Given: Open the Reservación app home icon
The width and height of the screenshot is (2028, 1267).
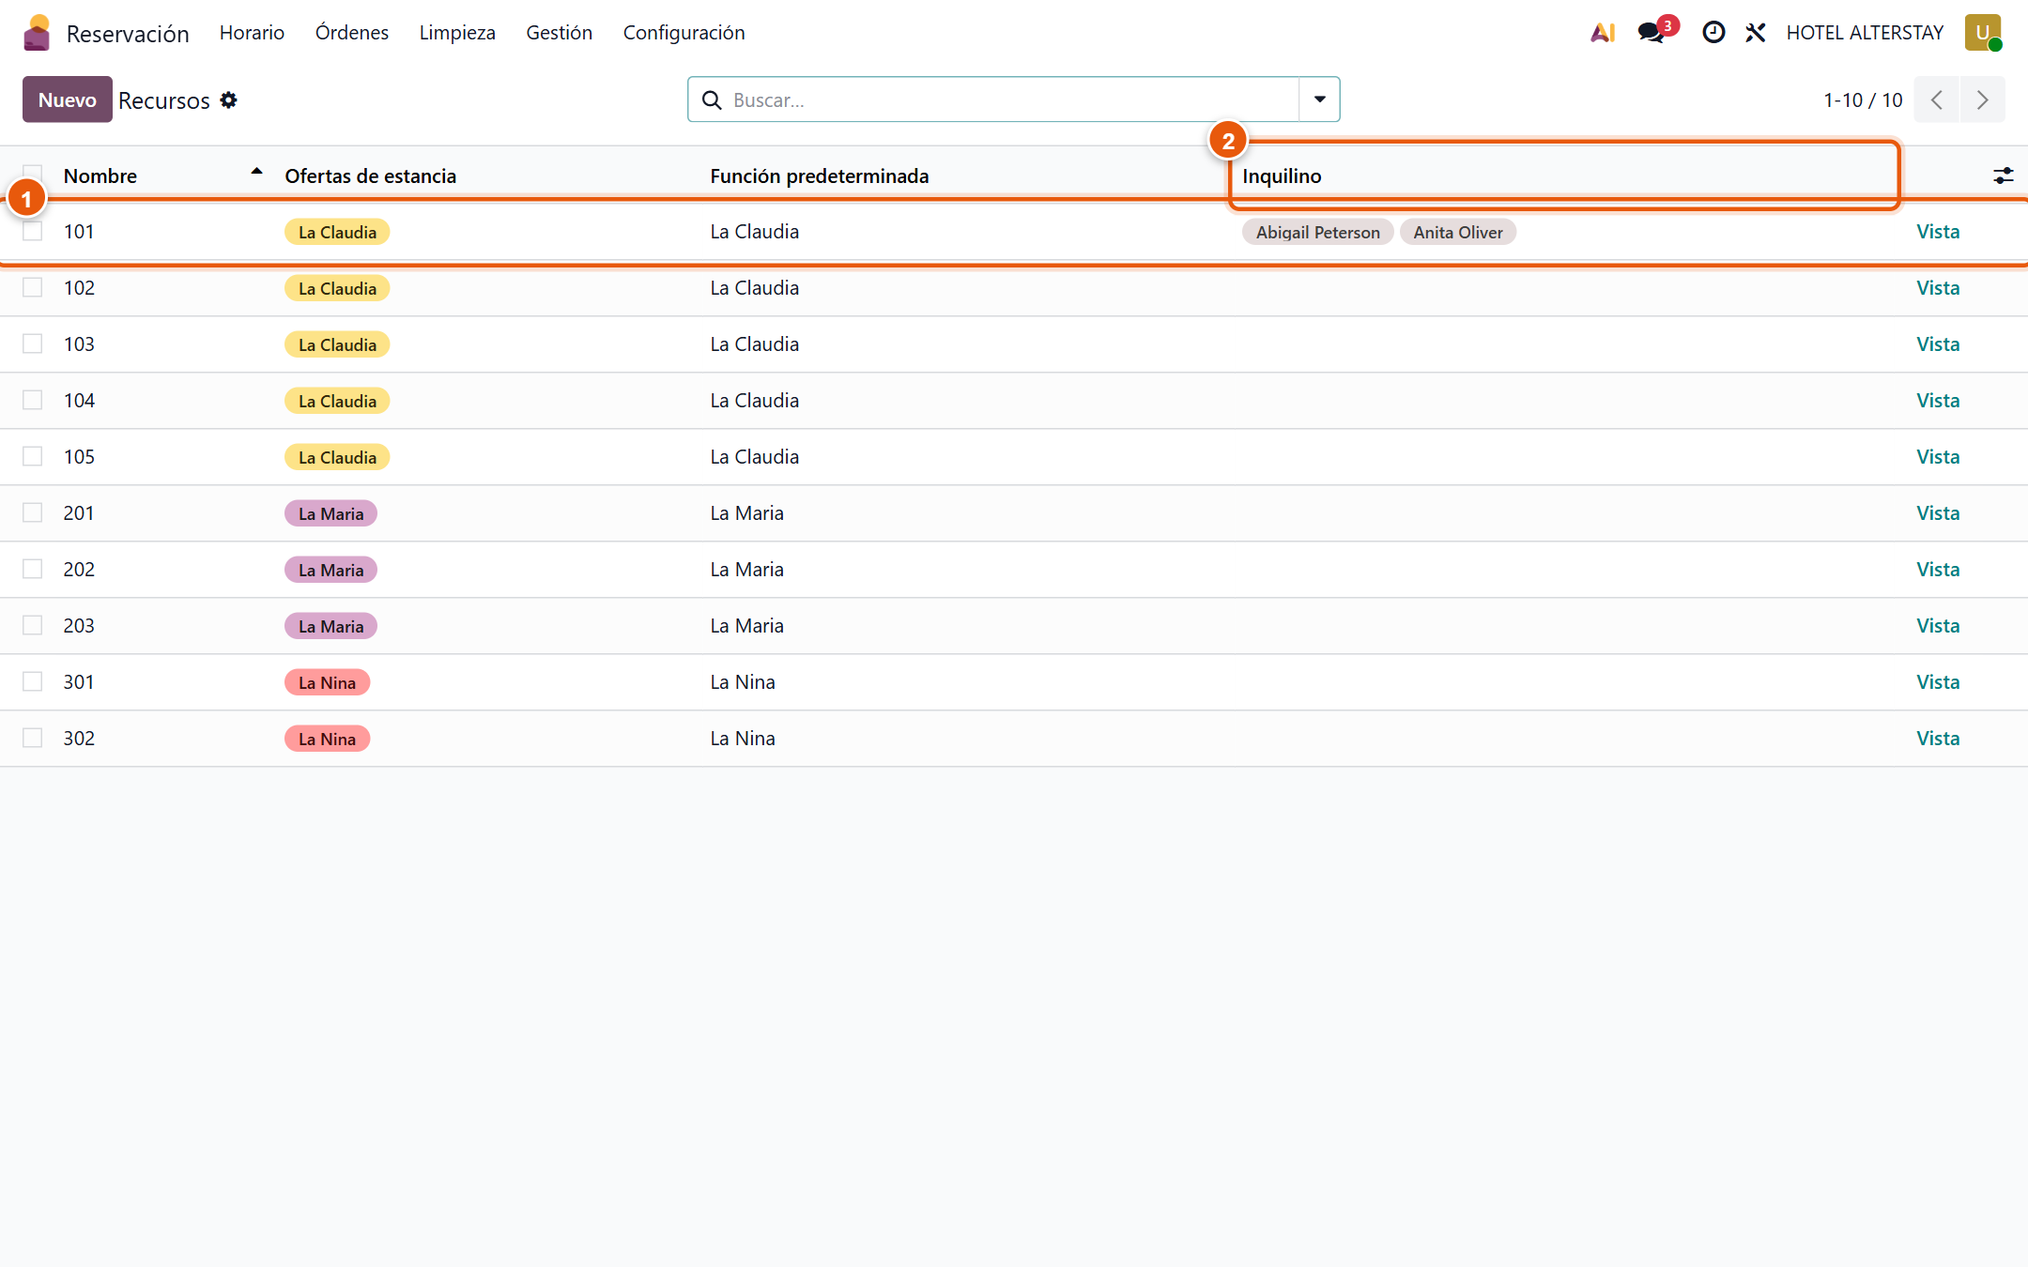Looking at the screenshot, I should (37, 33).
